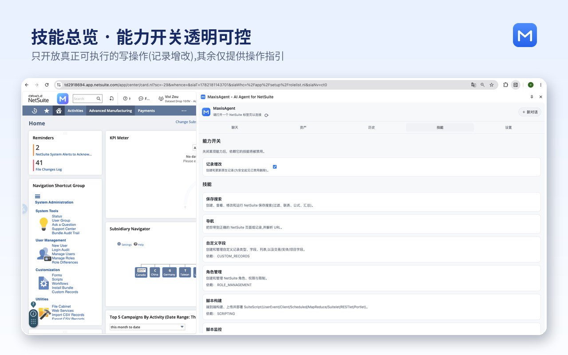Open the browser extensions puzzle icon
568x355 pixels.
pos(505,85)
